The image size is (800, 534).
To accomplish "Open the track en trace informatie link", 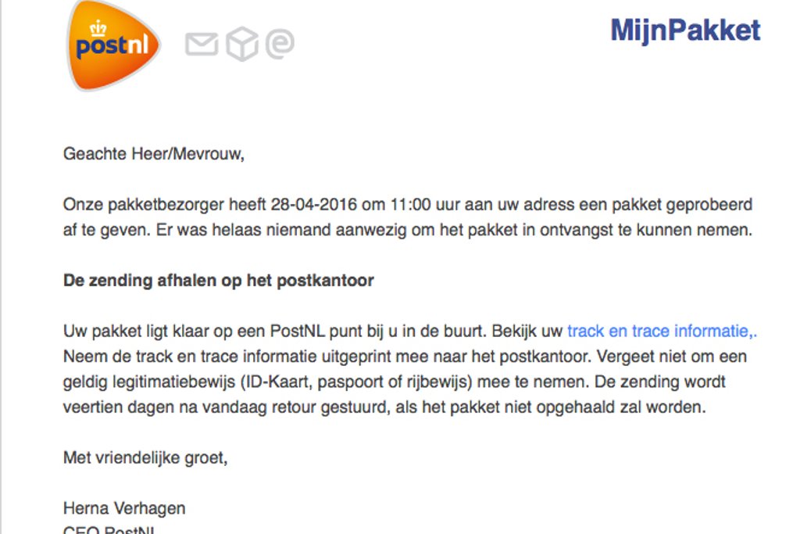I will pyautogui.click(x=661, y=331).
